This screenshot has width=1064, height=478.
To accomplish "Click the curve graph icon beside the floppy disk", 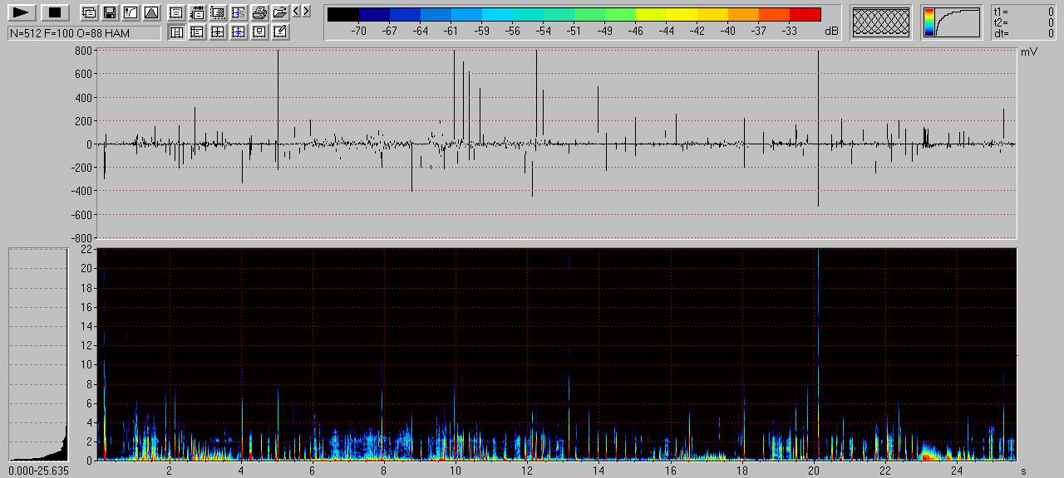I will (130, 12).
